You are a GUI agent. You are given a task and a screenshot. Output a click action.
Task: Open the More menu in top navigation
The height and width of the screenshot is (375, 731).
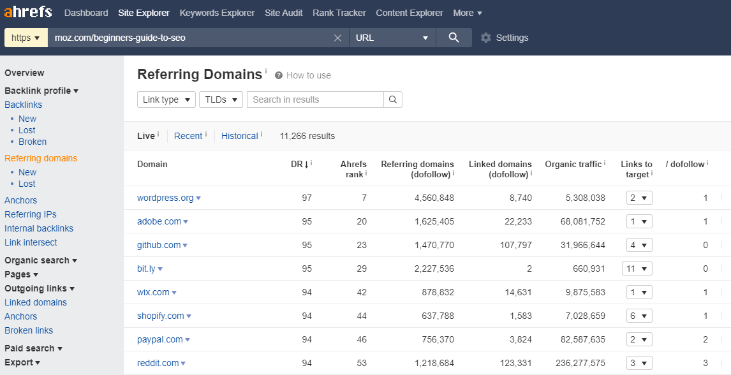click(x=468, y=13)
